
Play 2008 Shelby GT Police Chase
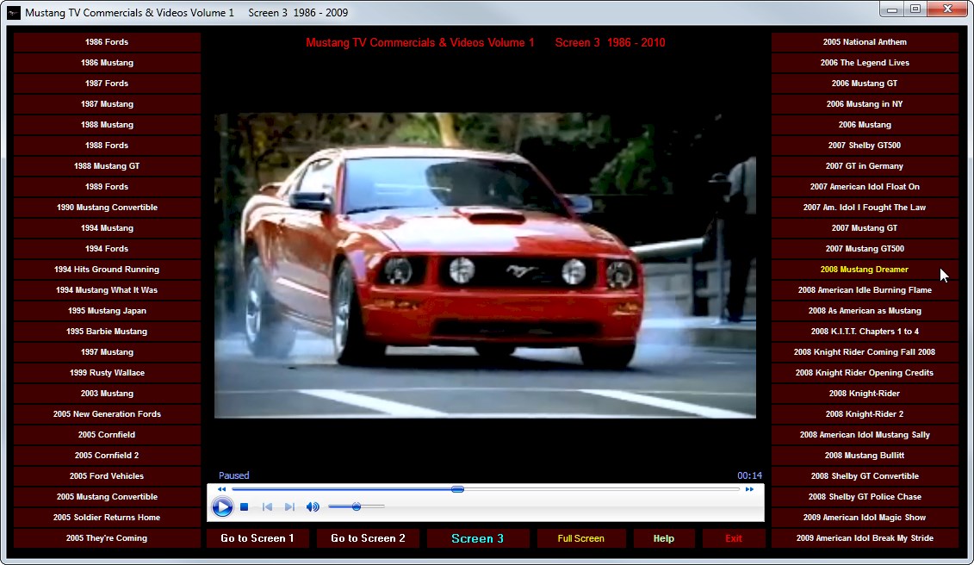(865, 497)
